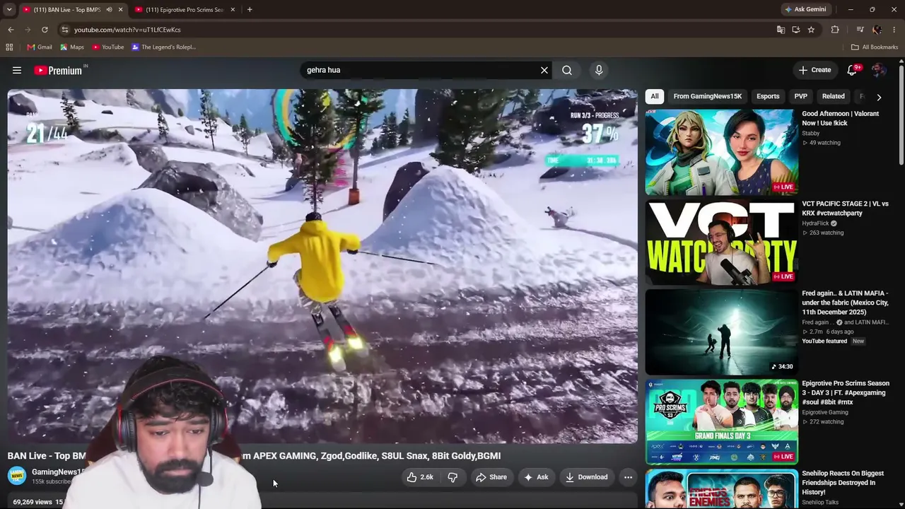Image resolution: width=905 pixels, height=509 pixels.
Task: Select the 'All' filter chip
Action: (x=655, y=96)
